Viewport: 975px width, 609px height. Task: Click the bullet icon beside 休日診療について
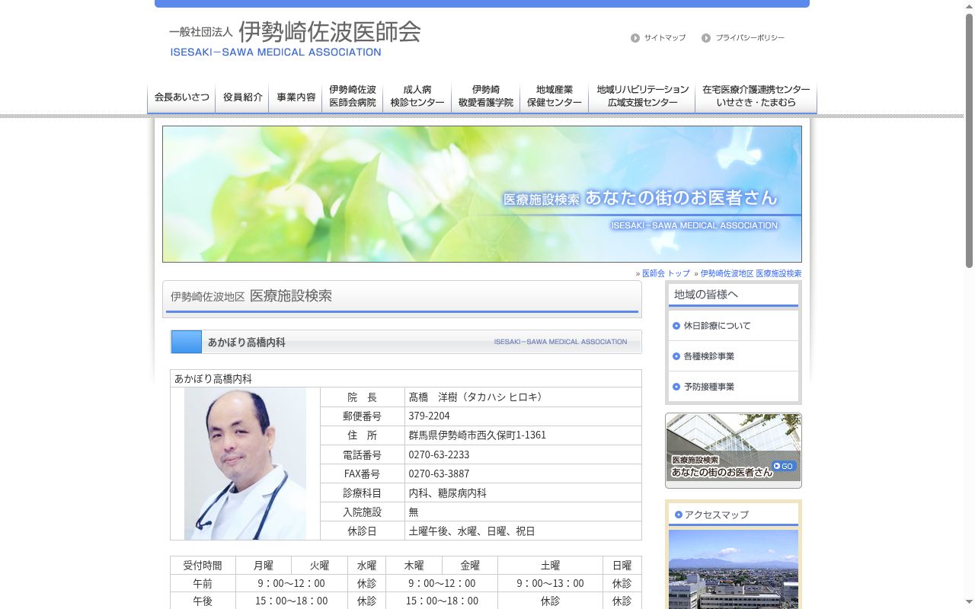676,326
